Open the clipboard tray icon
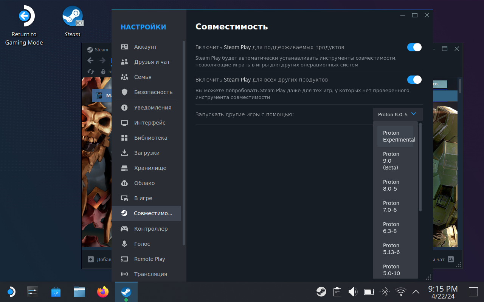This screenshot has height=302, width=484. (337, 291)
